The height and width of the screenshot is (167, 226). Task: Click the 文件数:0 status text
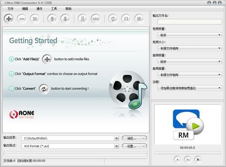point(9,161)
